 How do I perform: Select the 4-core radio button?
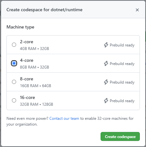tap(14, 63)
